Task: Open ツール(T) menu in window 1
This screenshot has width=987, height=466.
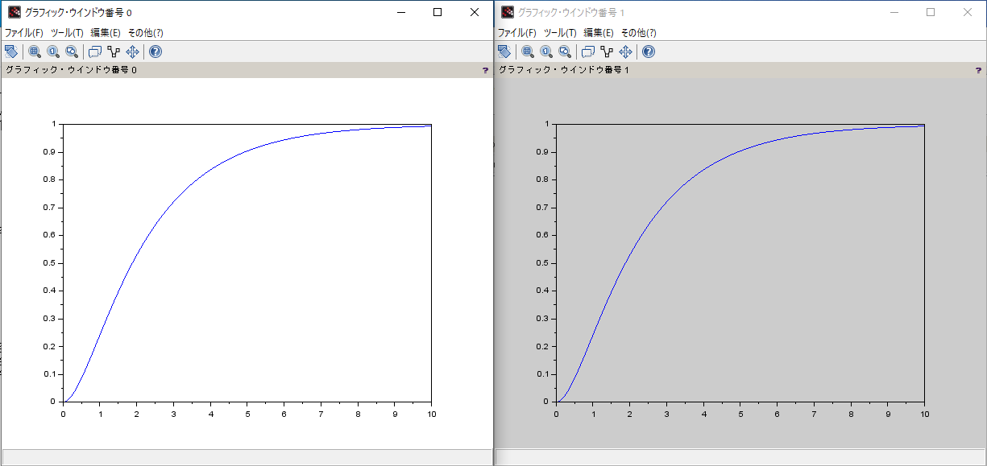Action: pyautogui.click(x=560, y=33)
